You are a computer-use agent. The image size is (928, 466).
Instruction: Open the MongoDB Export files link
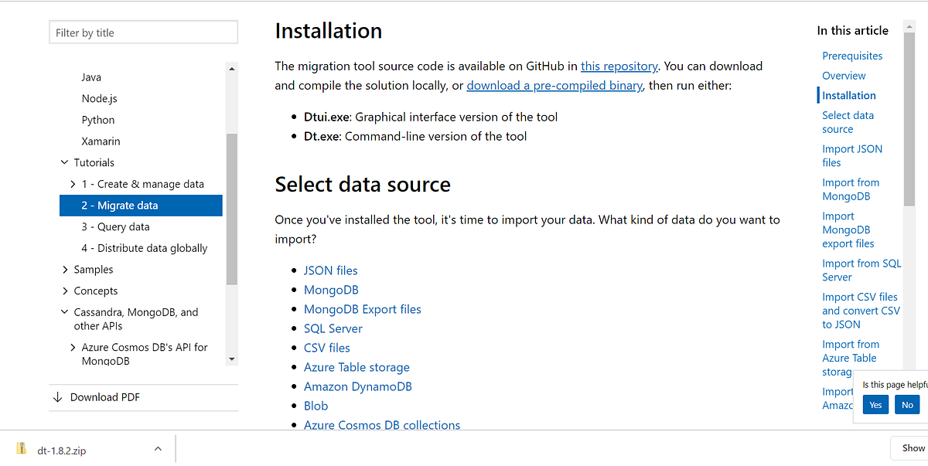coord(363,309)
